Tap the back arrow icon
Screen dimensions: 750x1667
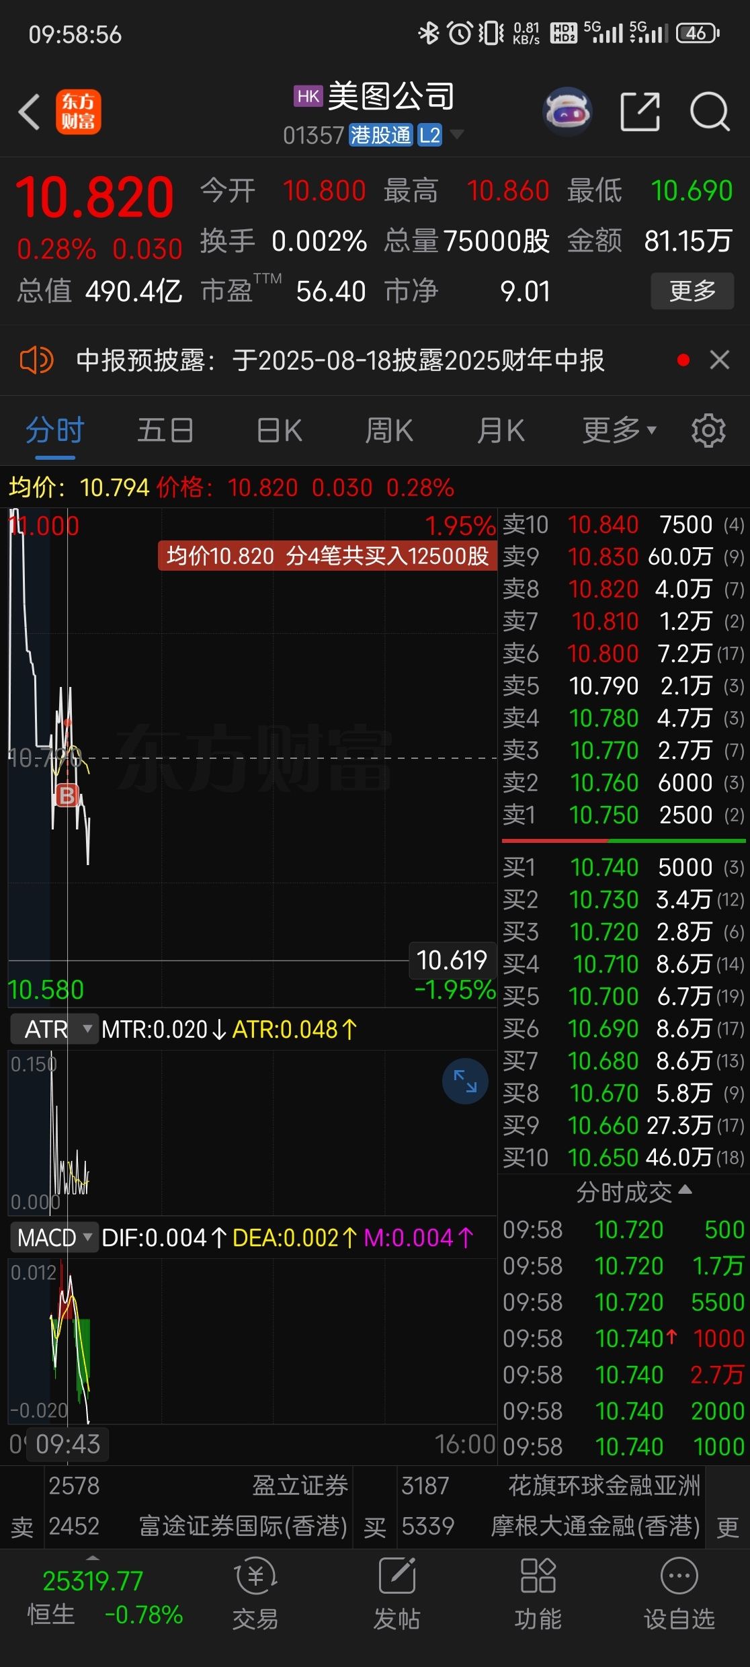pyautogui.click(x=30, y=112)
